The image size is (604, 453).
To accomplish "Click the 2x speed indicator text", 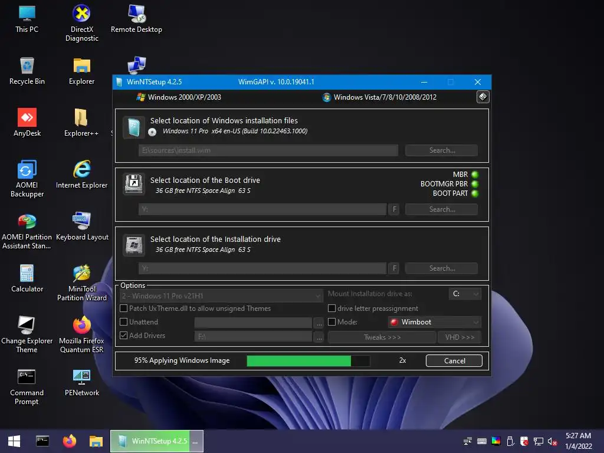I will pos(402,360).
